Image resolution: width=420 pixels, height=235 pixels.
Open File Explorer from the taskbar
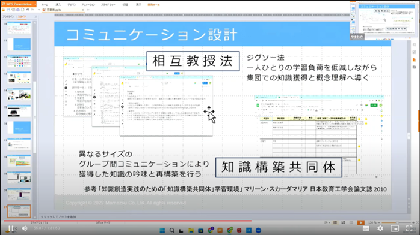click(191, 230)
